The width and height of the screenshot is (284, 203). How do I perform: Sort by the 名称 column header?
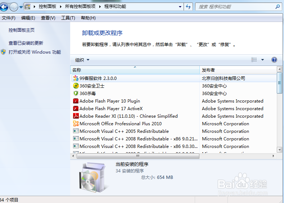(135, 70)
